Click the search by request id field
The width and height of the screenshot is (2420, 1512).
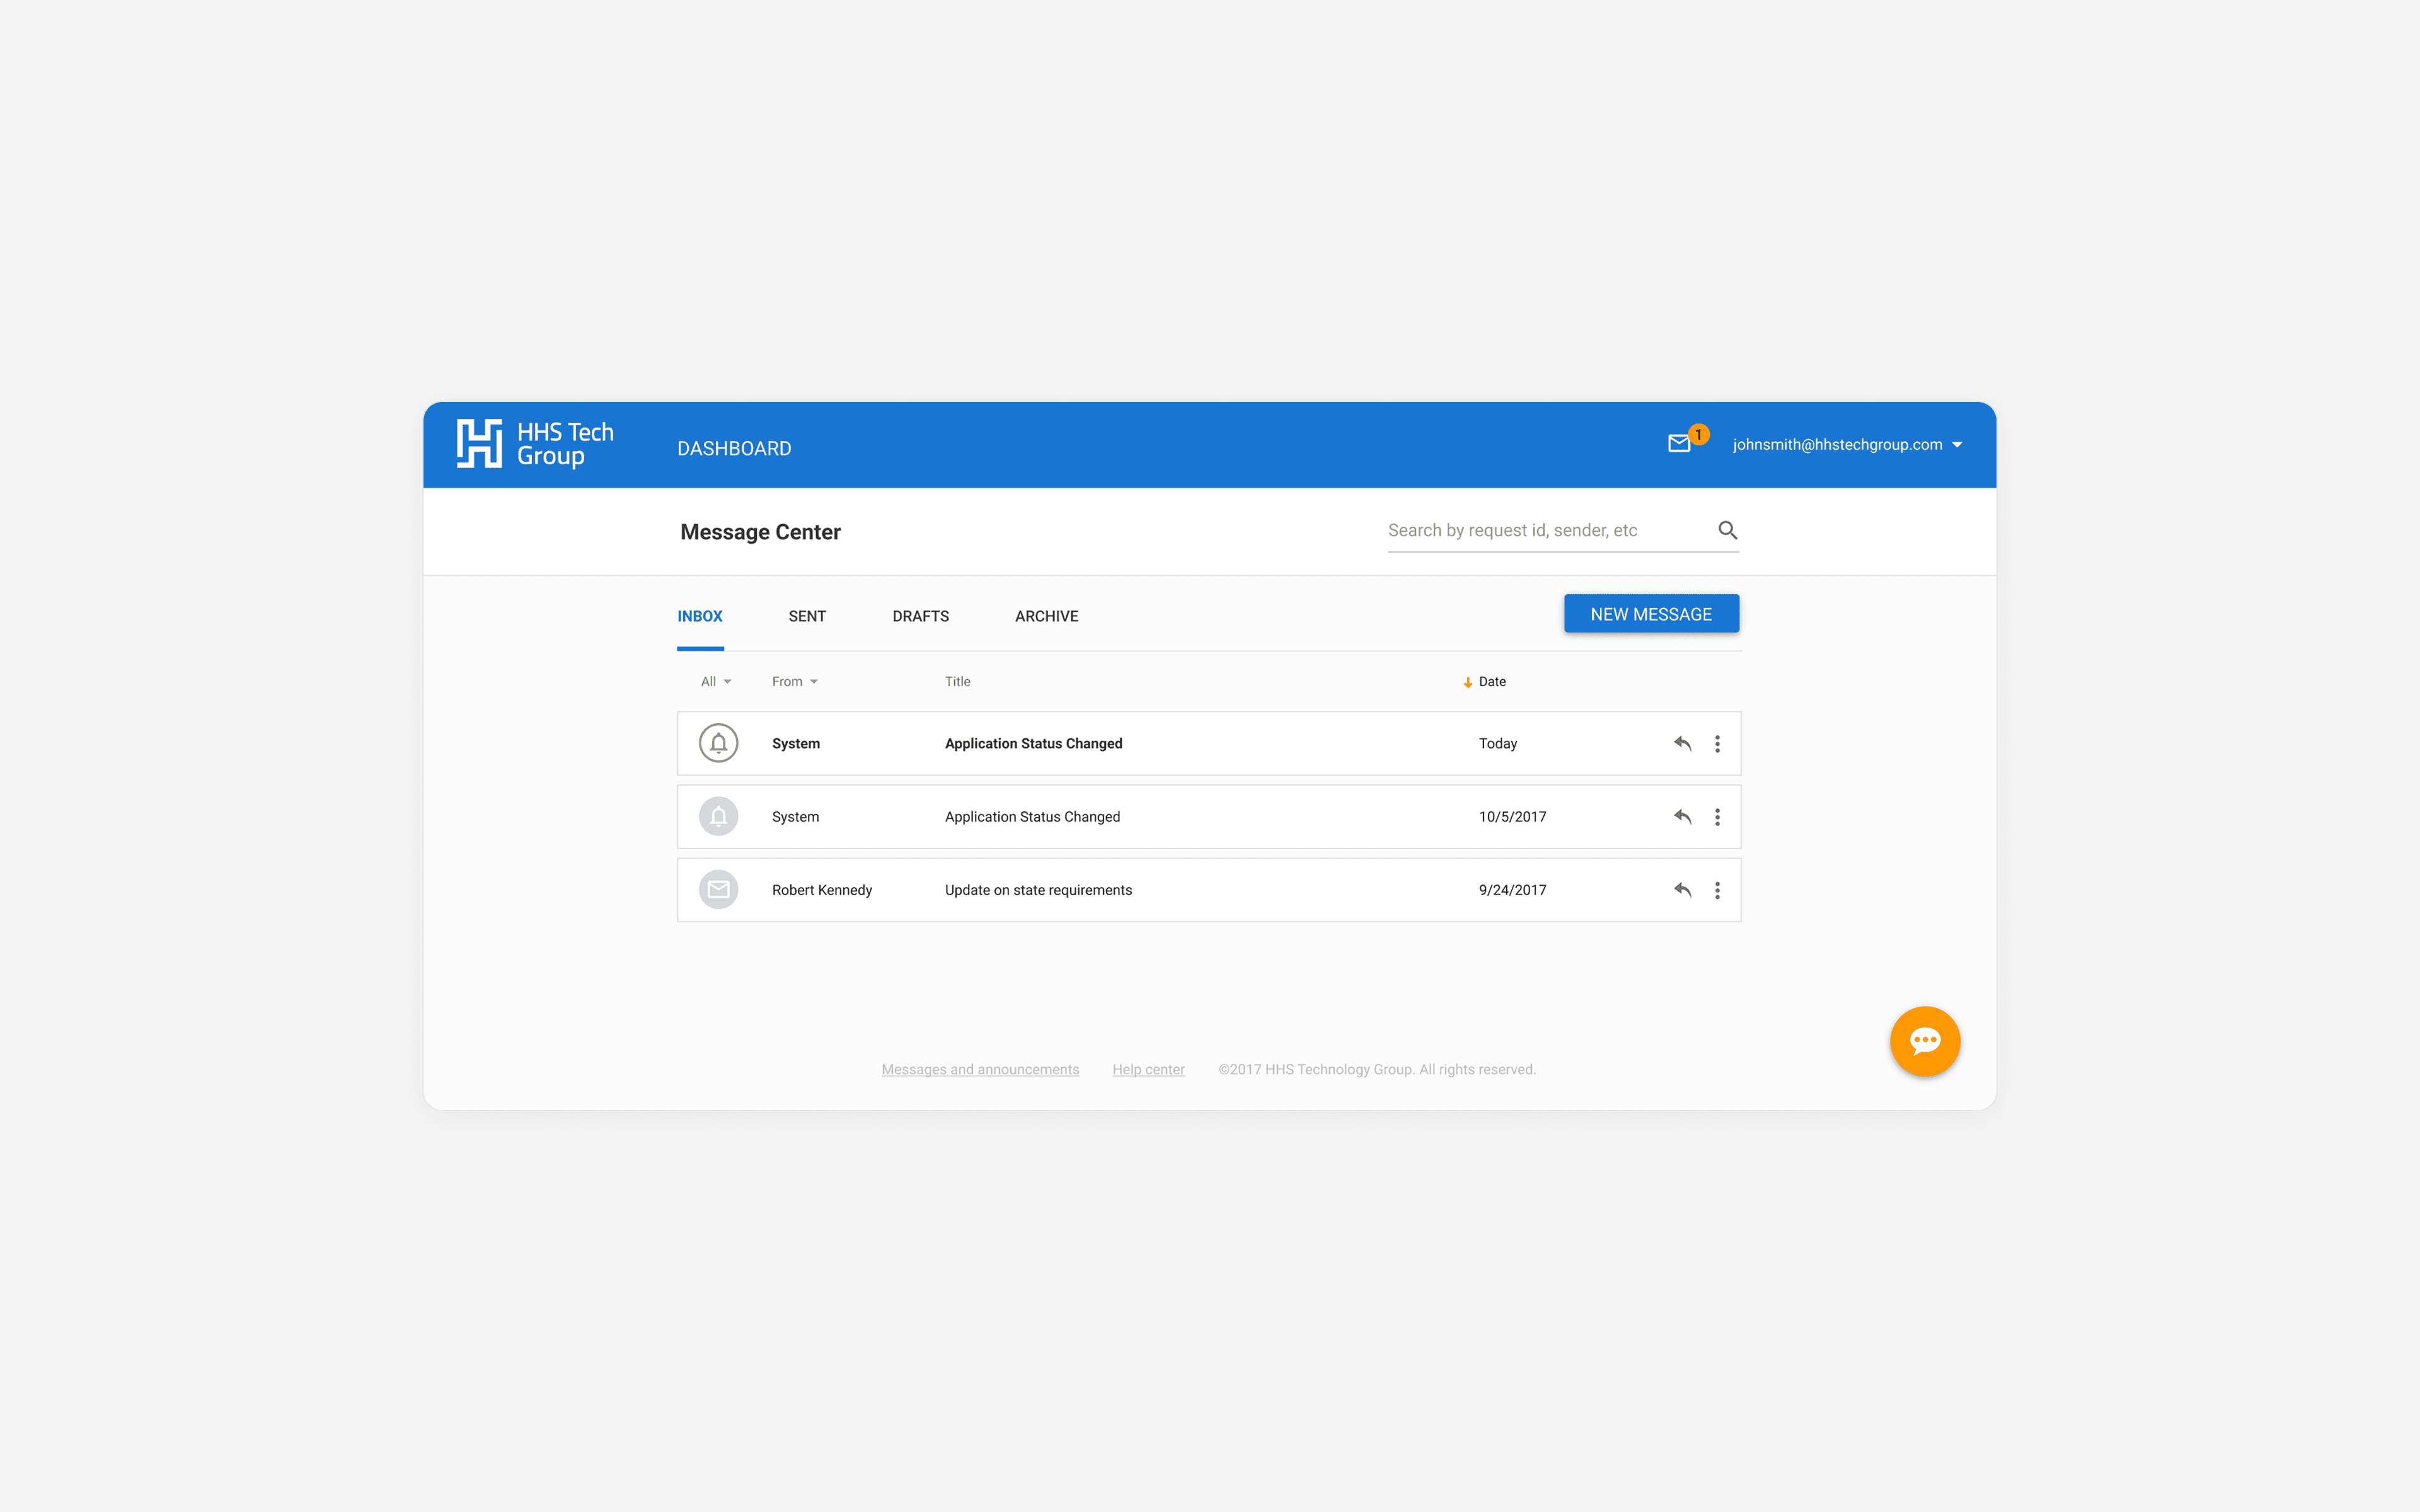(x=1545, y=530)
